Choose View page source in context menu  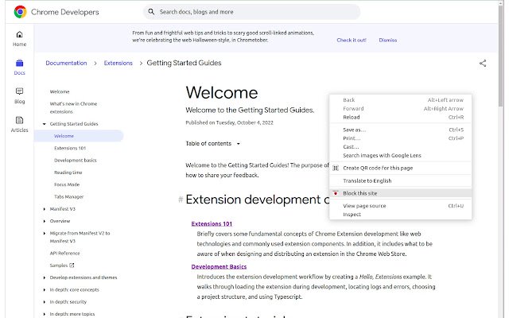401,206
